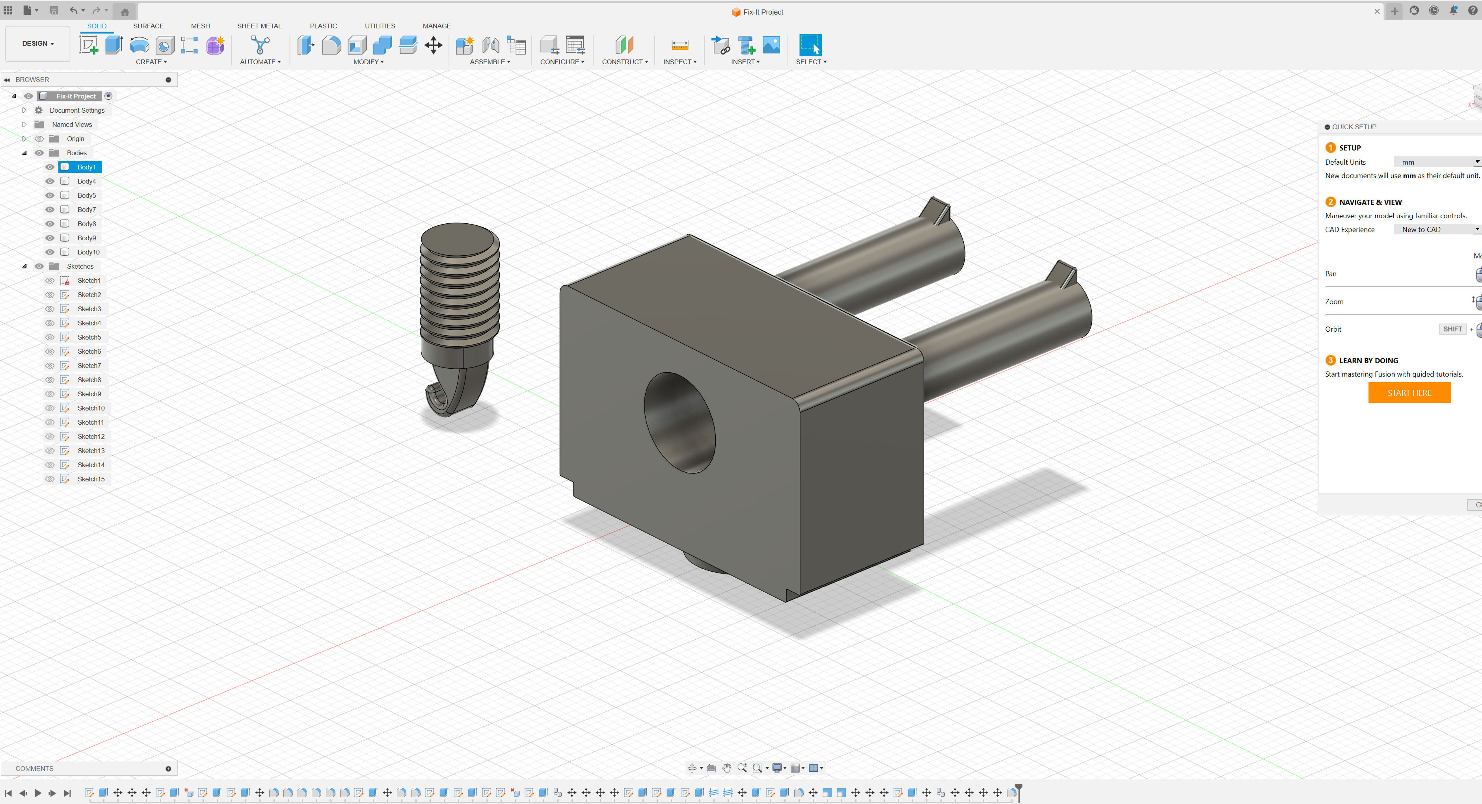This screenshot has width=1482, height=804.
Task: Click the START HERE button
Action: point(1409,393)
